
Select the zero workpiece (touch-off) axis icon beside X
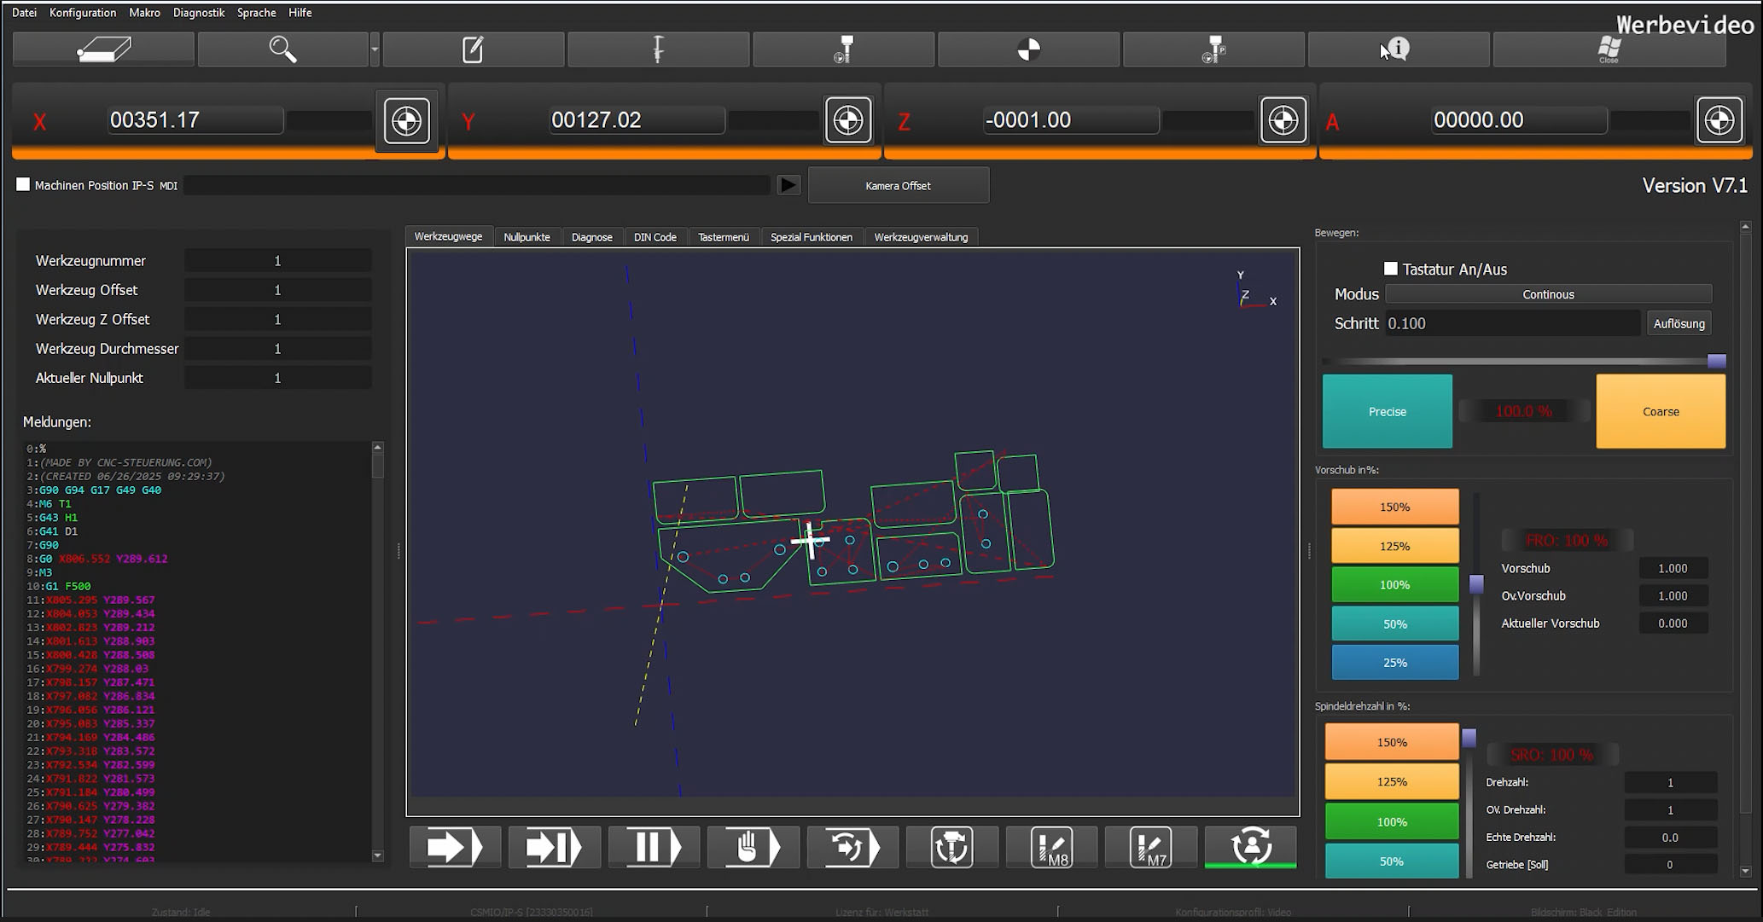pos(406,120)
